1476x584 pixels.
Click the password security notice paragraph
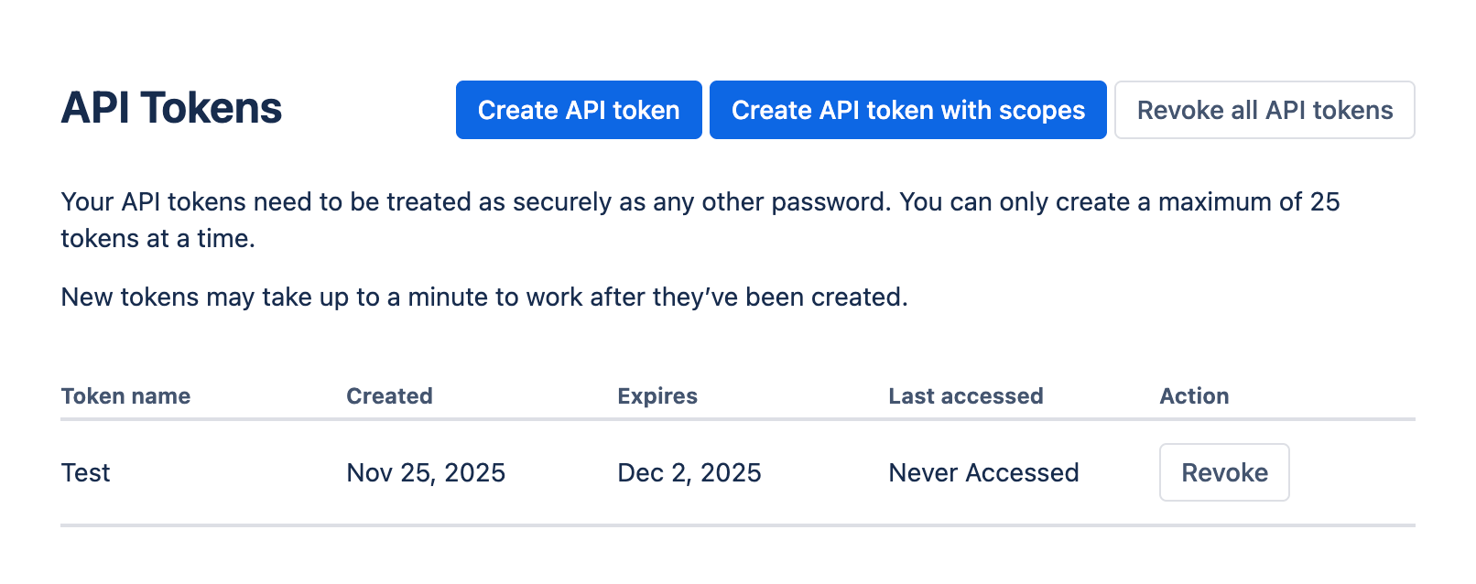700,220
